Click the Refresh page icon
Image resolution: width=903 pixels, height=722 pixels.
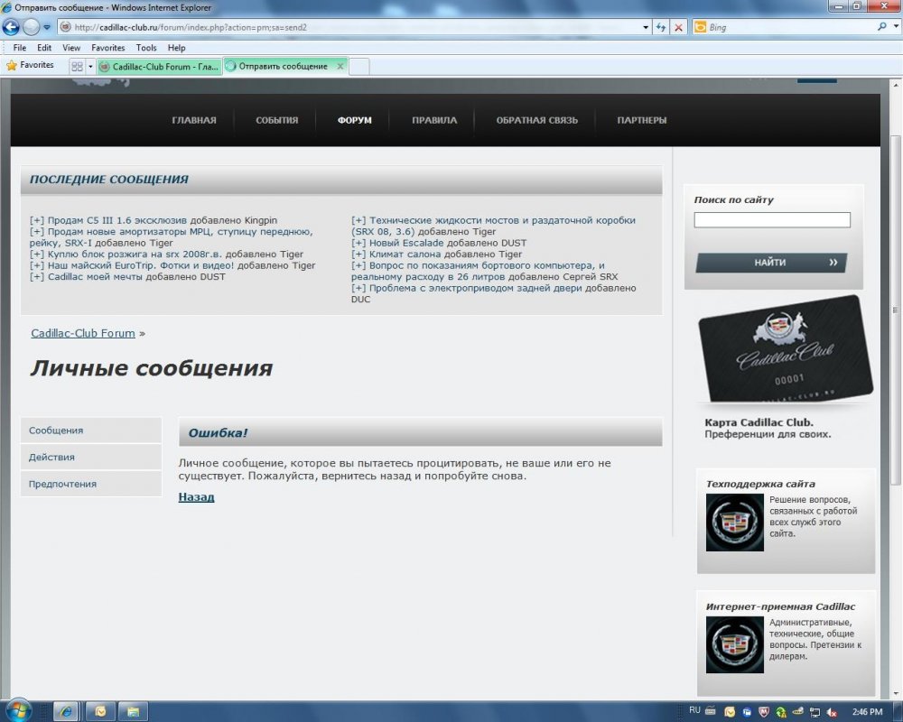(662, 27)
